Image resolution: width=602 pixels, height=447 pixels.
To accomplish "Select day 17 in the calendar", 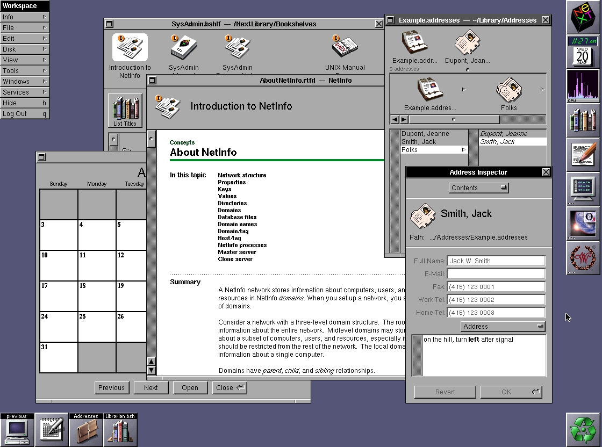I will coord(59,296).
